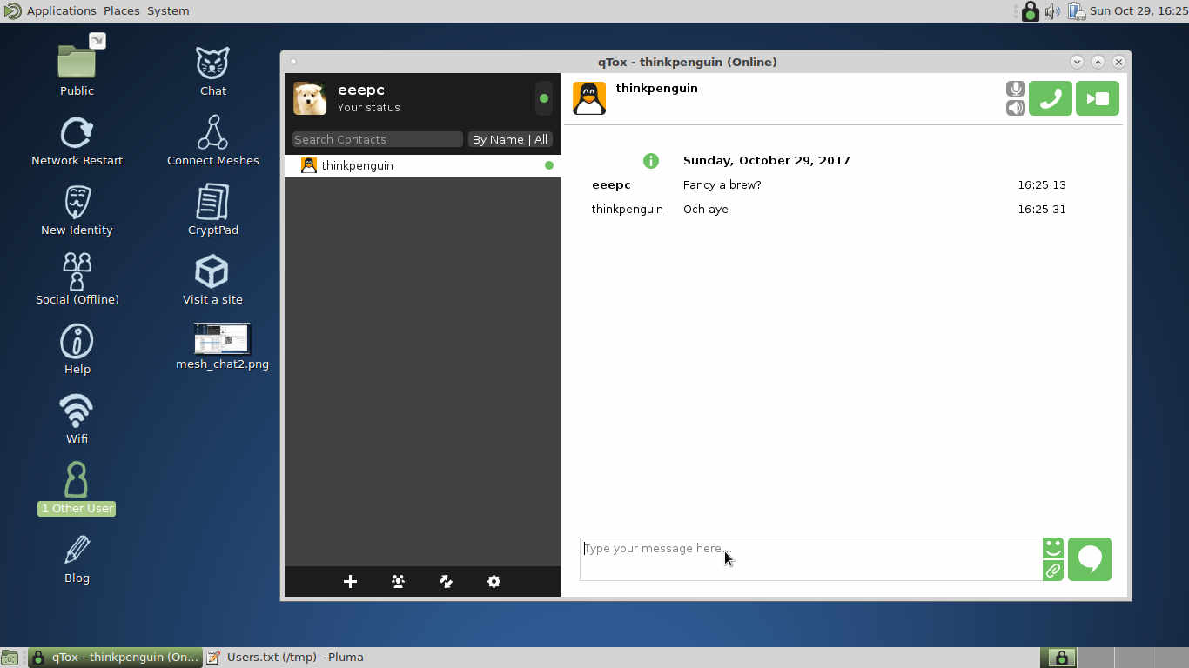Open the By Name | All filter dropdown

point(509,139)
